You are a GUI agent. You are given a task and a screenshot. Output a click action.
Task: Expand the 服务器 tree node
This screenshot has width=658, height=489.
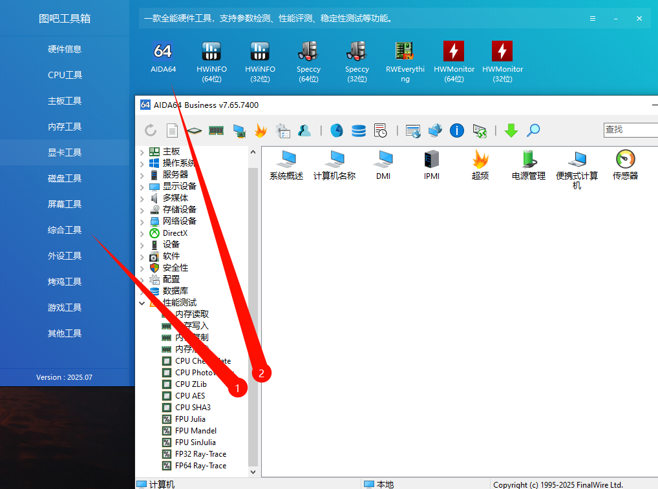pyautogui.click(x=142, y=175)
